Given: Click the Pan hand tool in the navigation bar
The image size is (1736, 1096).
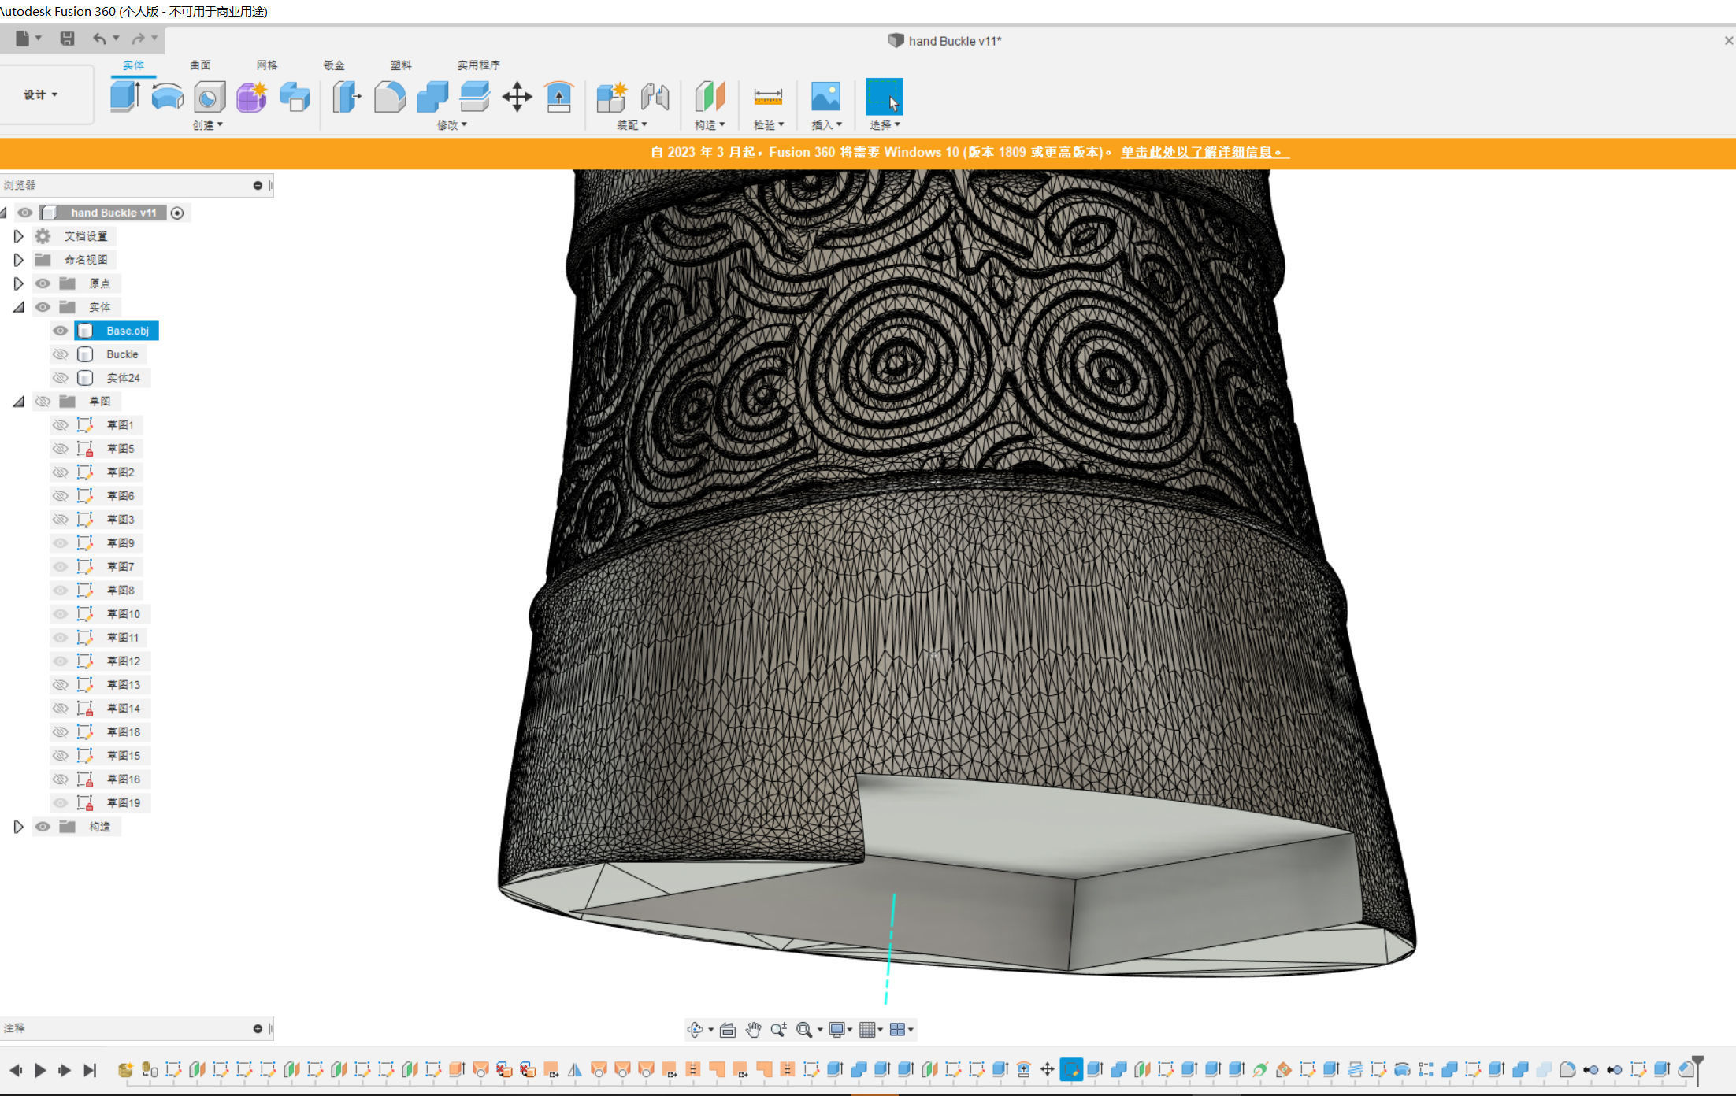Looking at the screenshot, I should coord(753,1029).
